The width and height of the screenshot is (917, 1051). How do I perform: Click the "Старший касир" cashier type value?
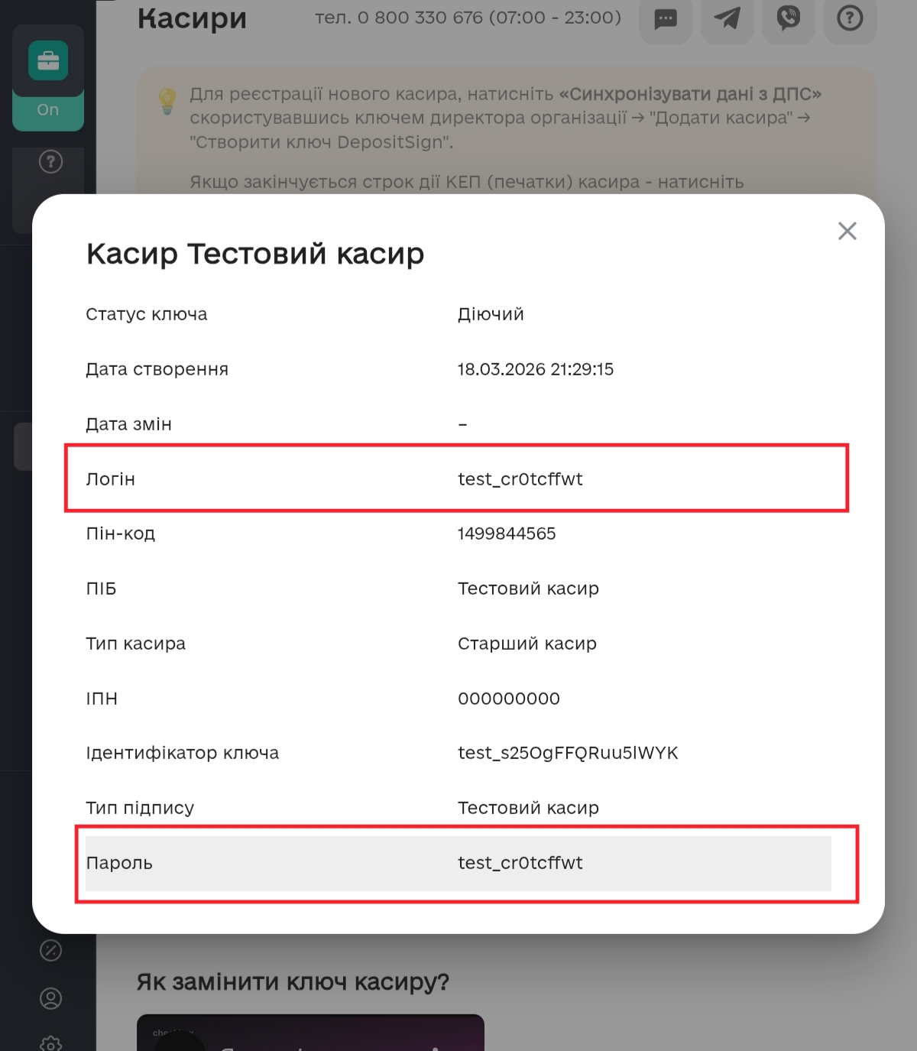(x=527, y=644)
